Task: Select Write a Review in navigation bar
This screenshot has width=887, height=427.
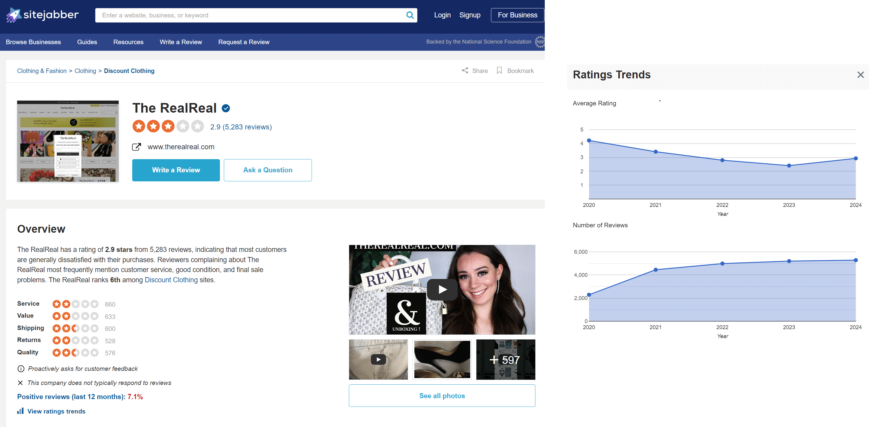Action: (181, 42)
